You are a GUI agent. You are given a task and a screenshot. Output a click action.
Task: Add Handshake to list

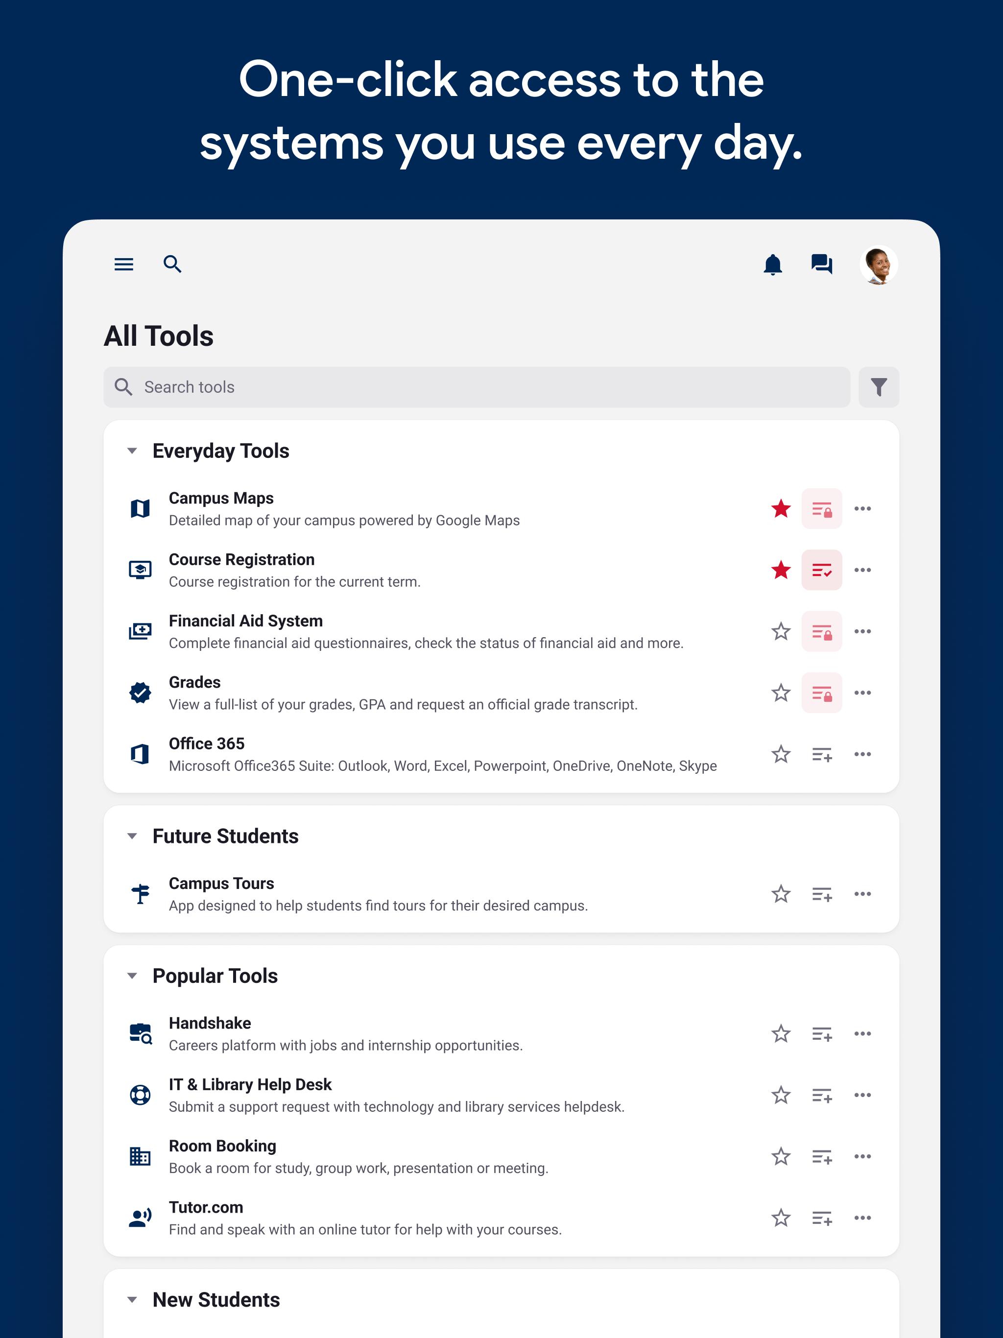click(821, 1034)
